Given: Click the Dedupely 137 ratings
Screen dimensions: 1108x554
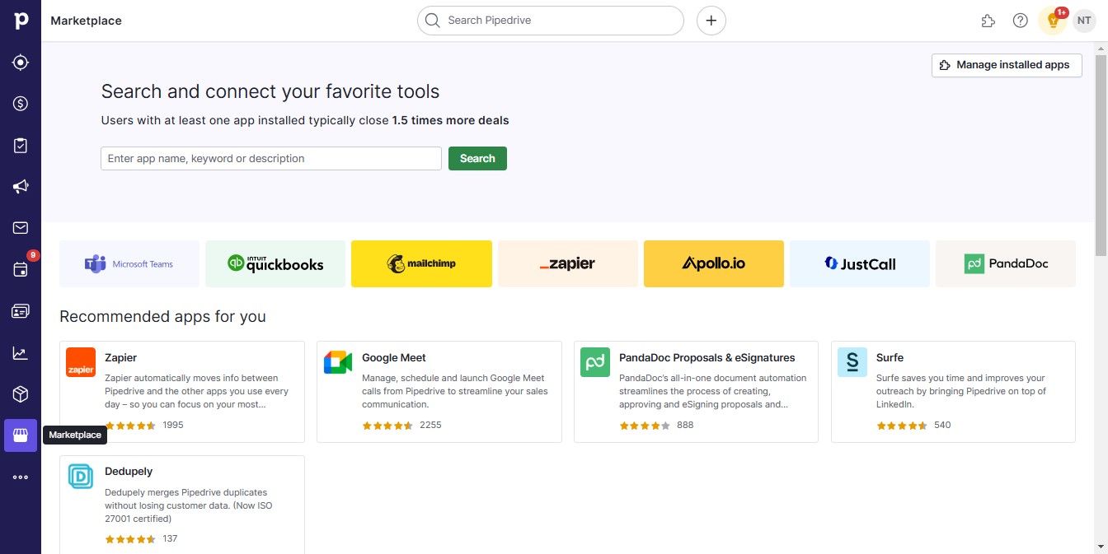Looking at the screenshot, I should point(130,539).
